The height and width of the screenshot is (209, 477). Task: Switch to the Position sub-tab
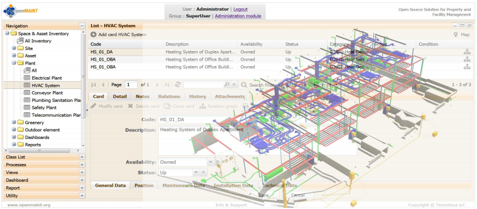click(x=144, y=185)
